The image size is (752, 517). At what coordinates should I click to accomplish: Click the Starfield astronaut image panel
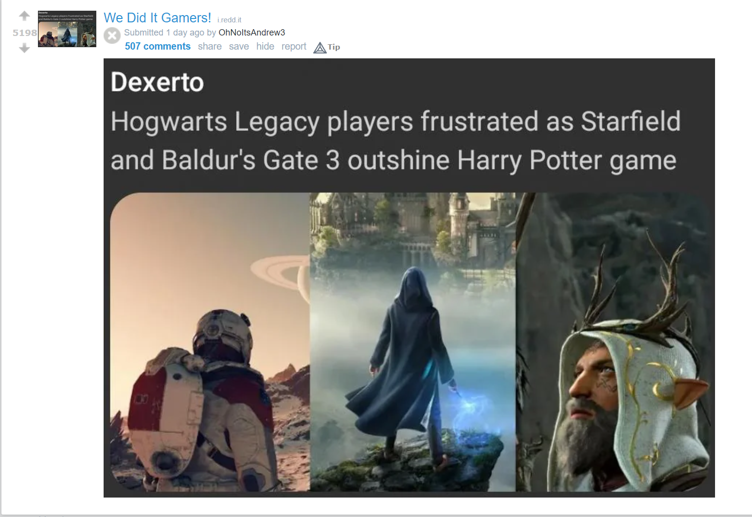pos(210,342)
